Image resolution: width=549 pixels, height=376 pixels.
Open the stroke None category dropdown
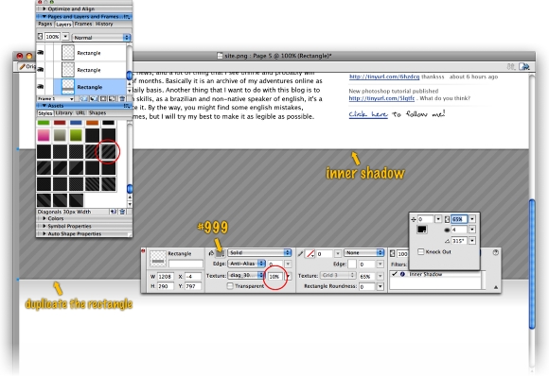(x=364, y=252)
